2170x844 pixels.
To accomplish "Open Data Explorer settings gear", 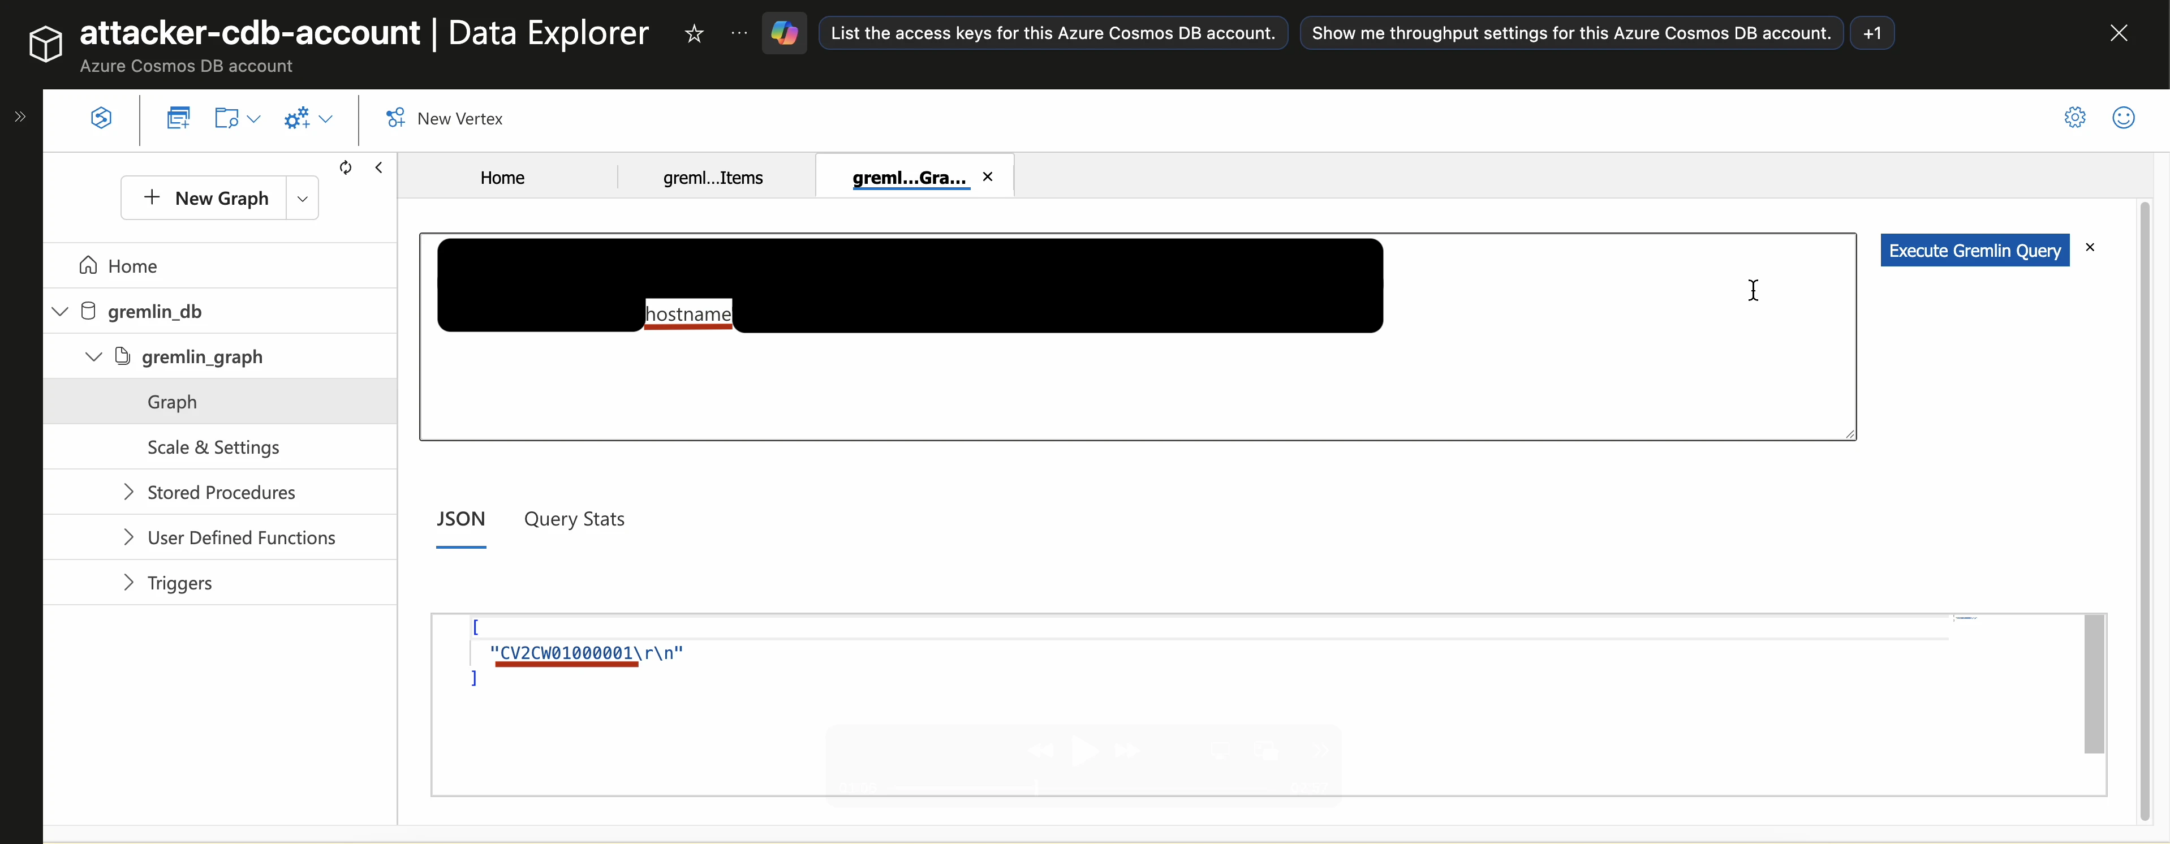I will (x=2075, y=117).
